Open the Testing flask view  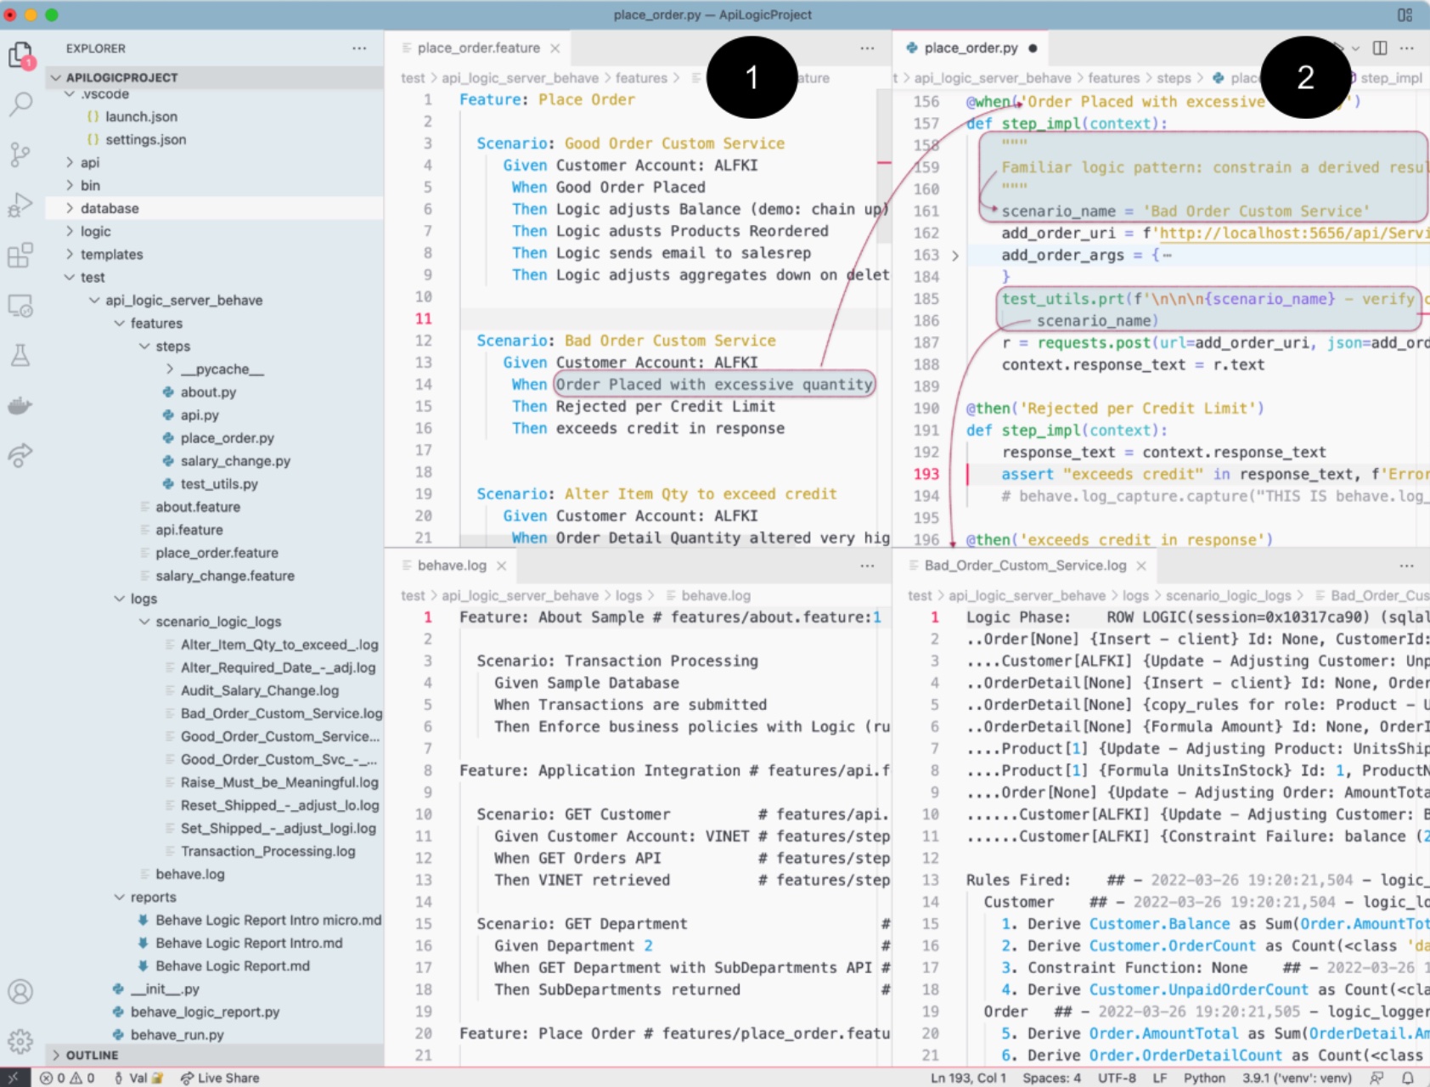pyautogui.click(x=20, y=355)
